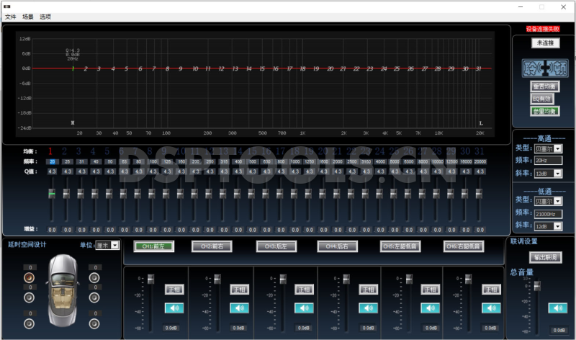Select the front-left speaker knob beside car
Screen dimensions: 576x340
tap(29, 279)
